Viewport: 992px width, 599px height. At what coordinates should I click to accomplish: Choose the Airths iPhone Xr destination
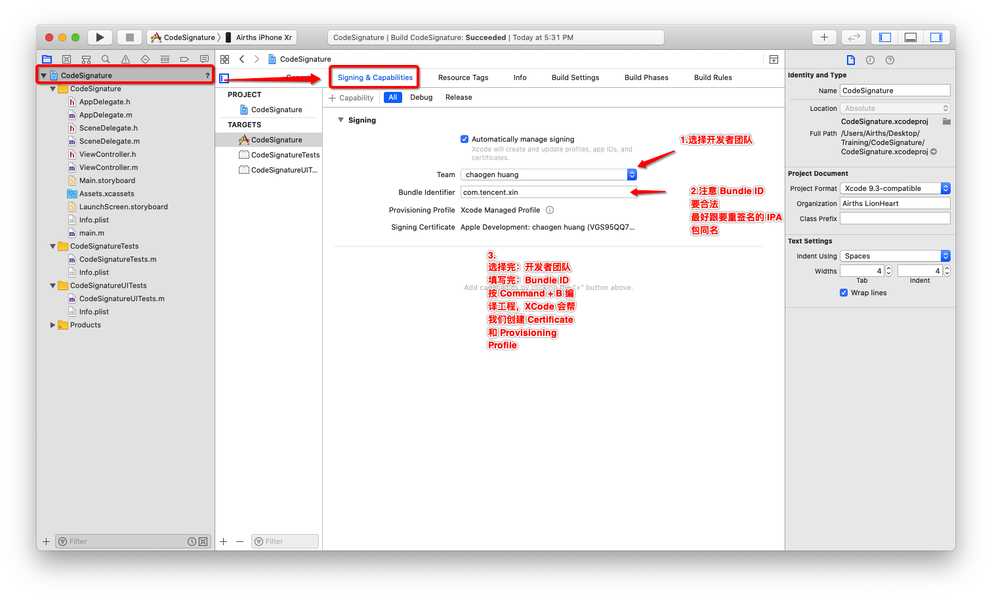pyautogui.click(x=259, y=37)
